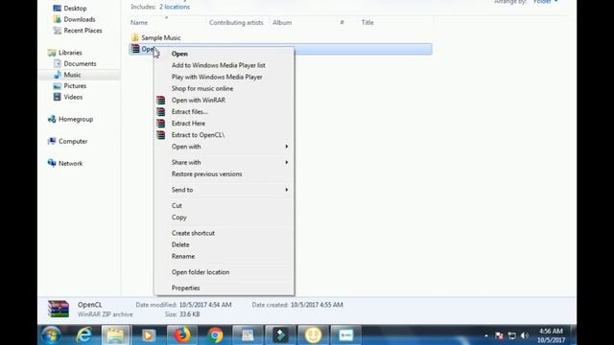Choose Open folder location

click(201, 272)
